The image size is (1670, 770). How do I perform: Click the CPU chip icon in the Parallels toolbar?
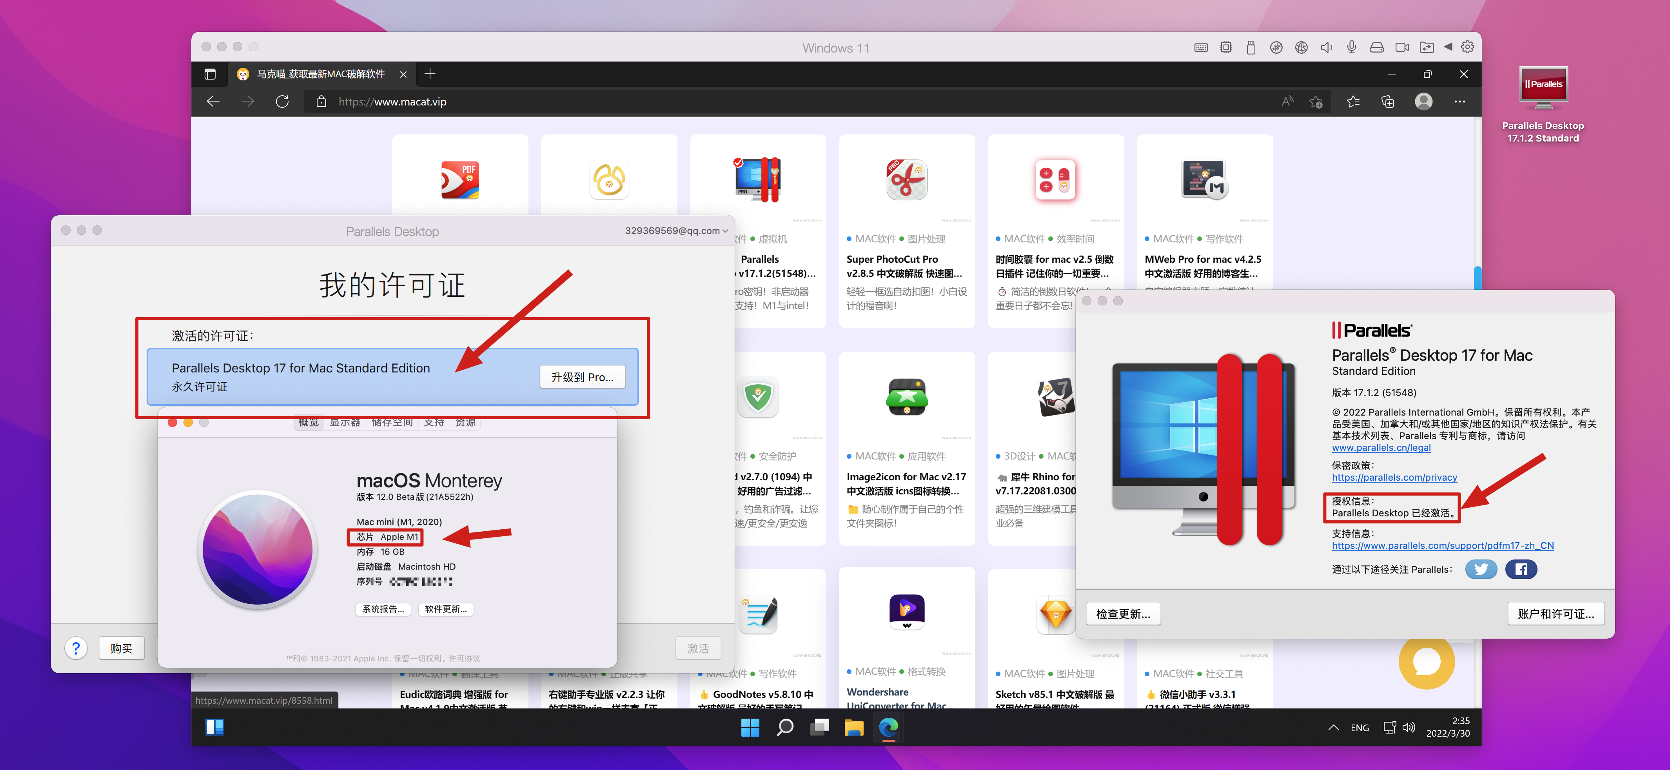[1226, 47]
